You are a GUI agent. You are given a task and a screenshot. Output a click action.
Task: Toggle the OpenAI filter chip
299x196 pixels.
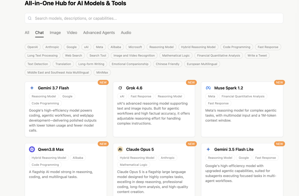tap(33, 47)
